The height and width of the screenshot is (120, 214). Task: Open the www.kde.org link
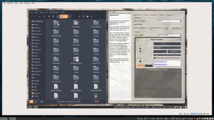tap(160, 64)
